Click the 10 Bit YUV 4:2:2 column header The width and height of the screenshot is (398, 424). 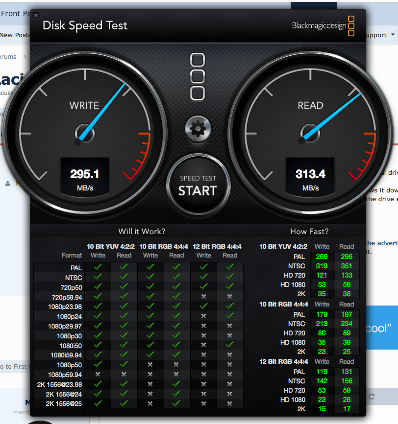point(111,247)
